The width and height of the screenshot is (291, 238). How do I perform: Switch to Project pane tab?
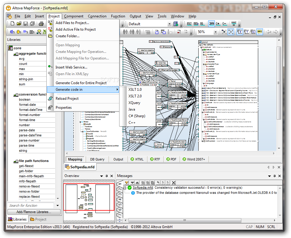(x=38, y=219)
